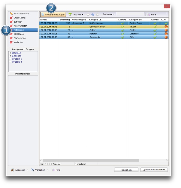
Task: Click the ICON checkmark for Coffee Cups
Action: point(166,23)
